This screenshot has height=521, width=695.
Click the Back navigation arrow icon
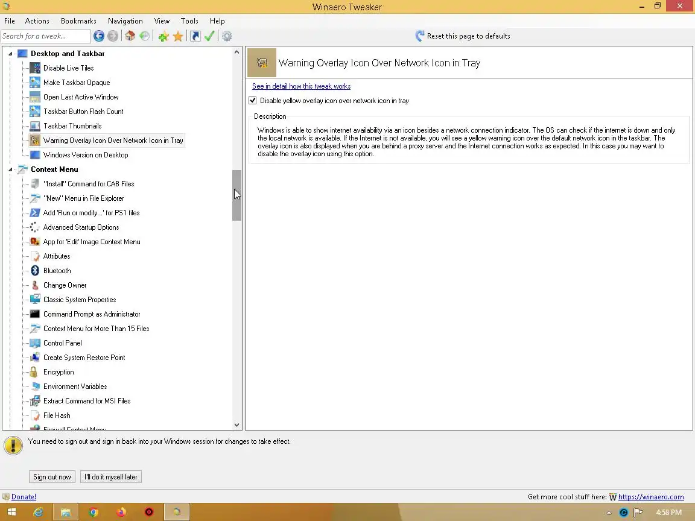click(99, 36)
